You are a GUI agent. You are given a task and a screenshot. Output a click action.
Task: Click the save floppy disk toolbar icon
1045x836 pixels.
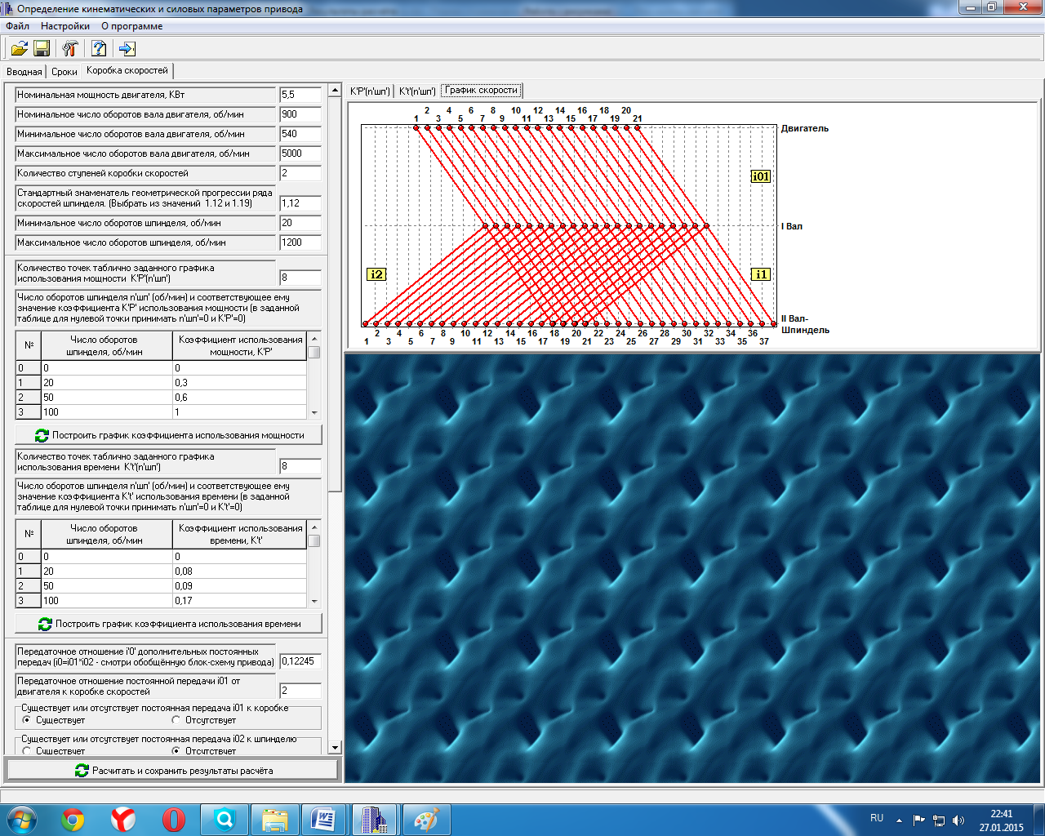coord(42,49)
